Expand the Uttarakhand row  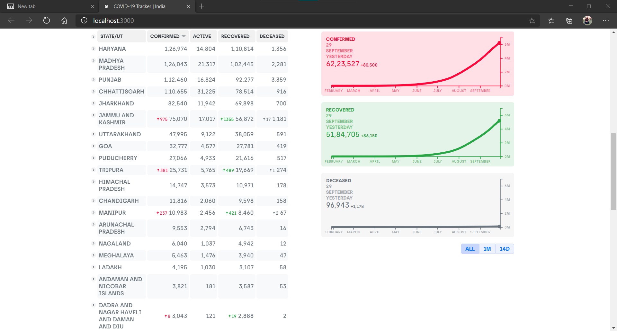(x=94, y=134)
